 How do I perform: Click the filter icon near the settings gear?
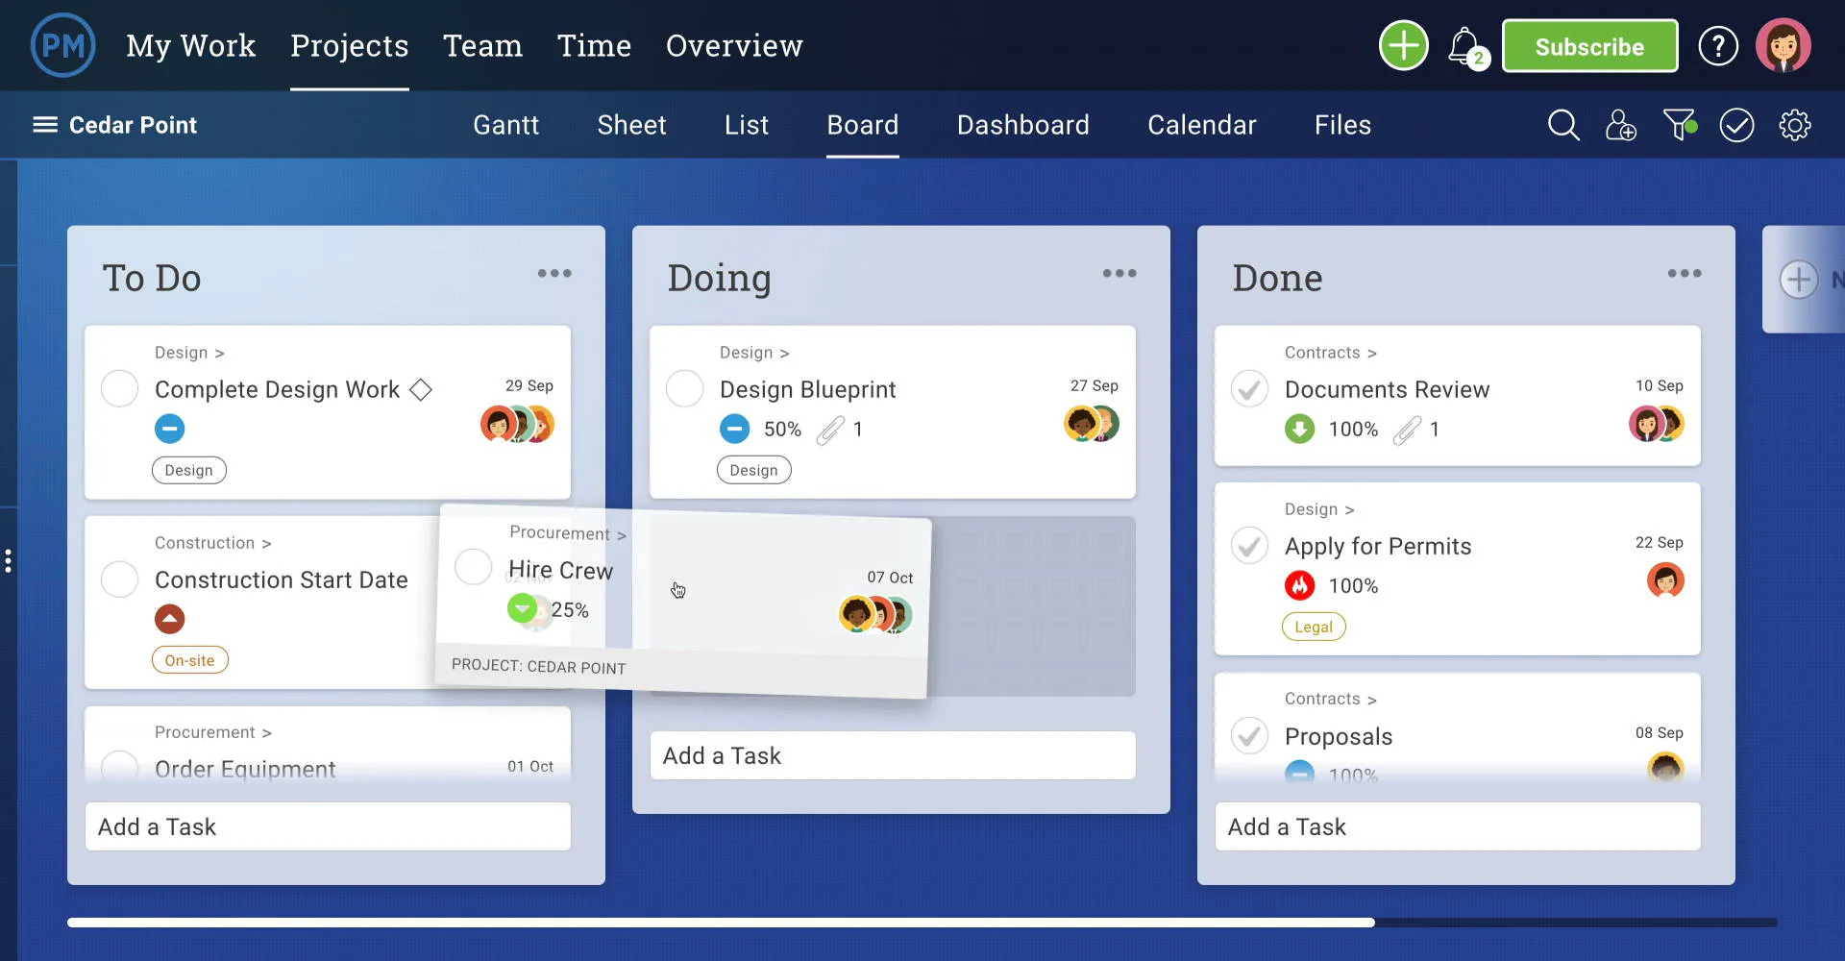tap(1679, 125)
